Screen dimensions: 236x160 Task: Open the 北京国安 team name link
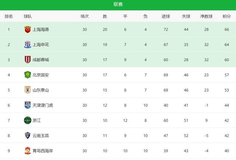41,75
